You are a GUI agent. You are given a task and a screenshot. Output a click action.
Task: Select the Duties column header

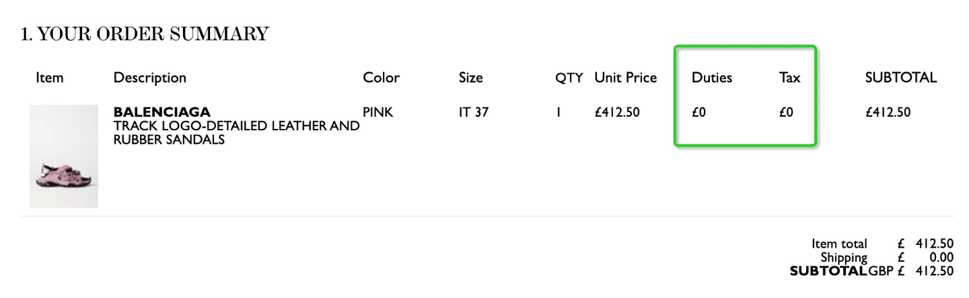[x=712, y=78]
